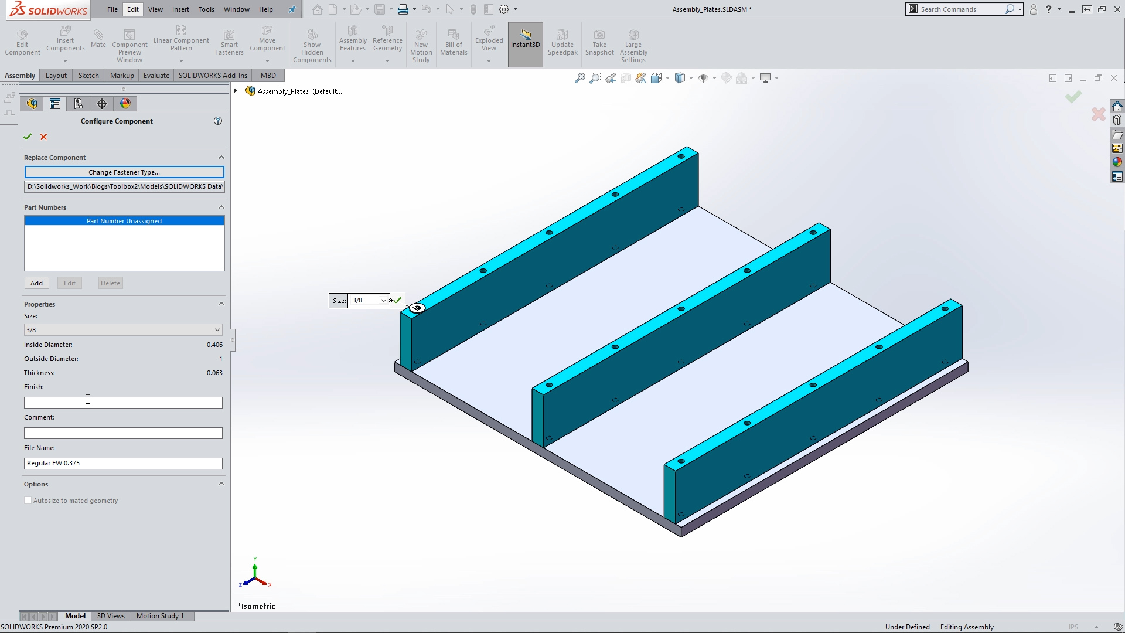Select Move Component tool

tap(267, 38)
